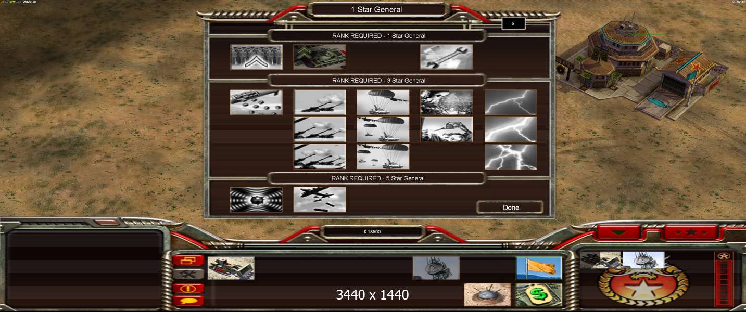Viewport: 746px width, 312px height.
Task: Select tank paradrop level 1 icon
Action: coord(383,102)
